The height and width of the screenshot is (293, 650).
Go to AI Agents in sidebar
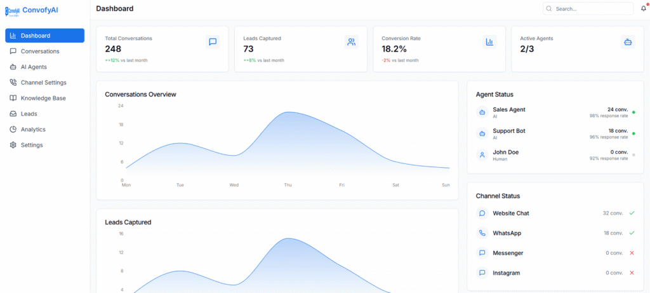tap(34, 67)
